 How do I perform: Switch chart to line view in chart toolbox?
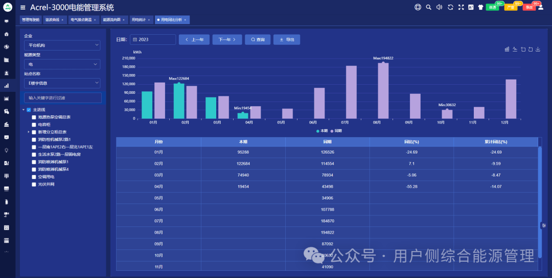pyautogui.click(x=515, y=49)
